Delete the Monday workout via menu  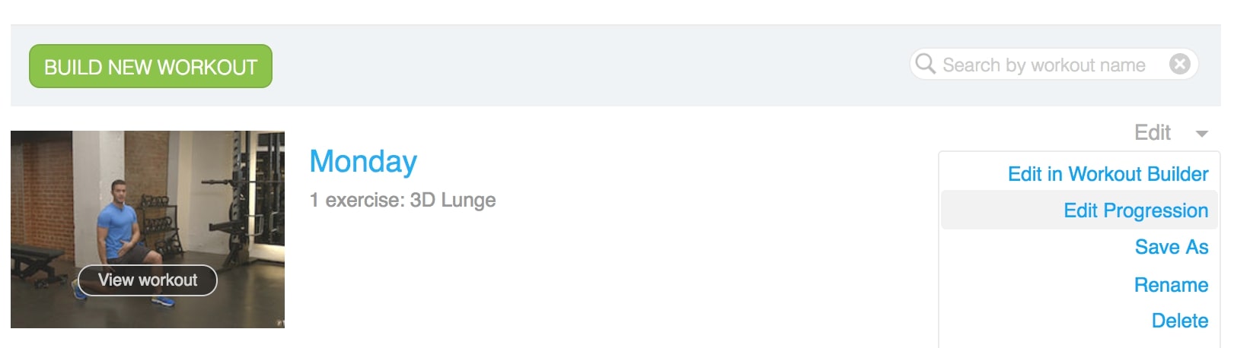(x=1179, y=321)
